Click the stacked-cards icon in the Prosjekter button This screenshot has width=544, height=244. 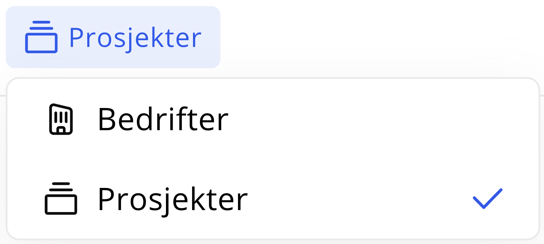pyautogui.click(x=41, y=37)
